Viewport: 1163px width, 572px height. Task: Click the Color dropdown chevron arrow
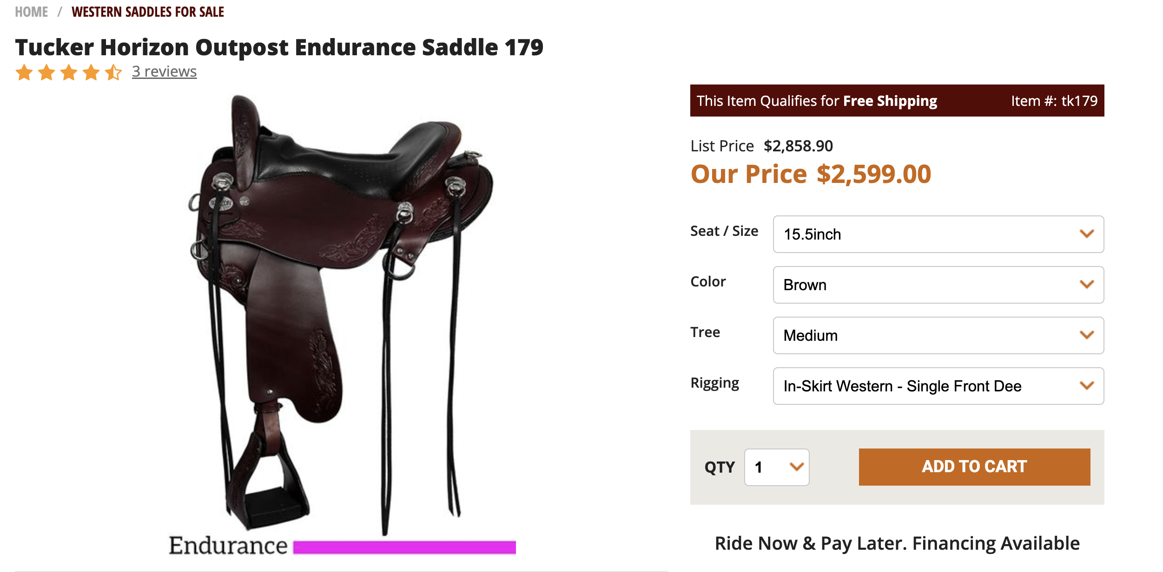click(1086, 284)
